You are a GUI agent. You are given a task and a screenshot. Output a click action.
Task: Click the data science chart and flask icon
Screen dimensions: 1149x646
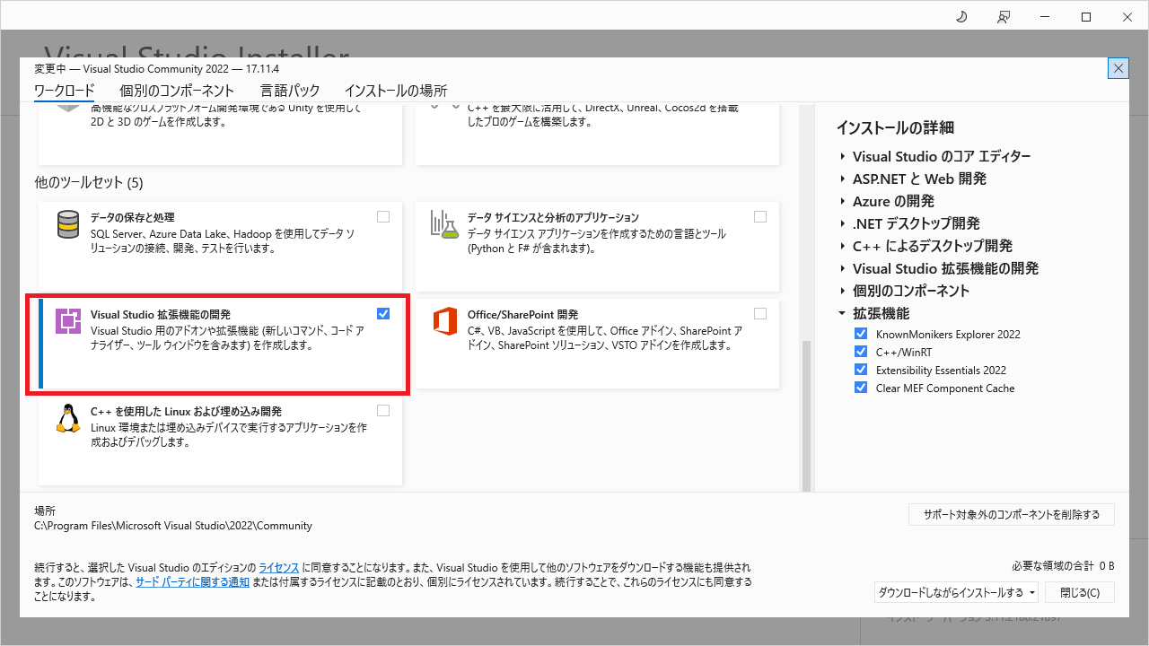point(444,224)
